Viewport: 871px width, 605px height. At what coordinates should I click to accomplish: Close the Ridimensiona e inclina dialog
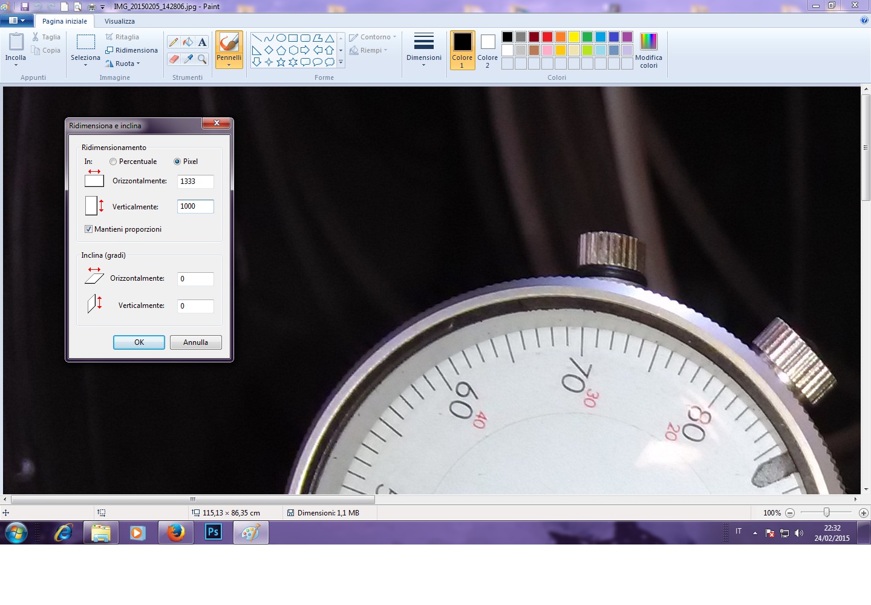pos(216,123)
